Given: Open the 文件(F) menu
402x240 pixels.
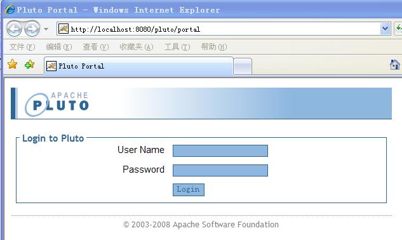Looking at the screenshot, I should click(22, 47).
